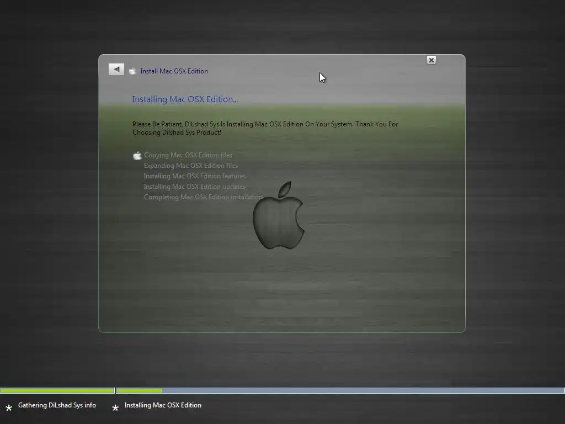Screen dimensions: 565x424
Task: Click asterisk icon beside 'Installing Mac OSX Edition'
Action: click(115, 408)
